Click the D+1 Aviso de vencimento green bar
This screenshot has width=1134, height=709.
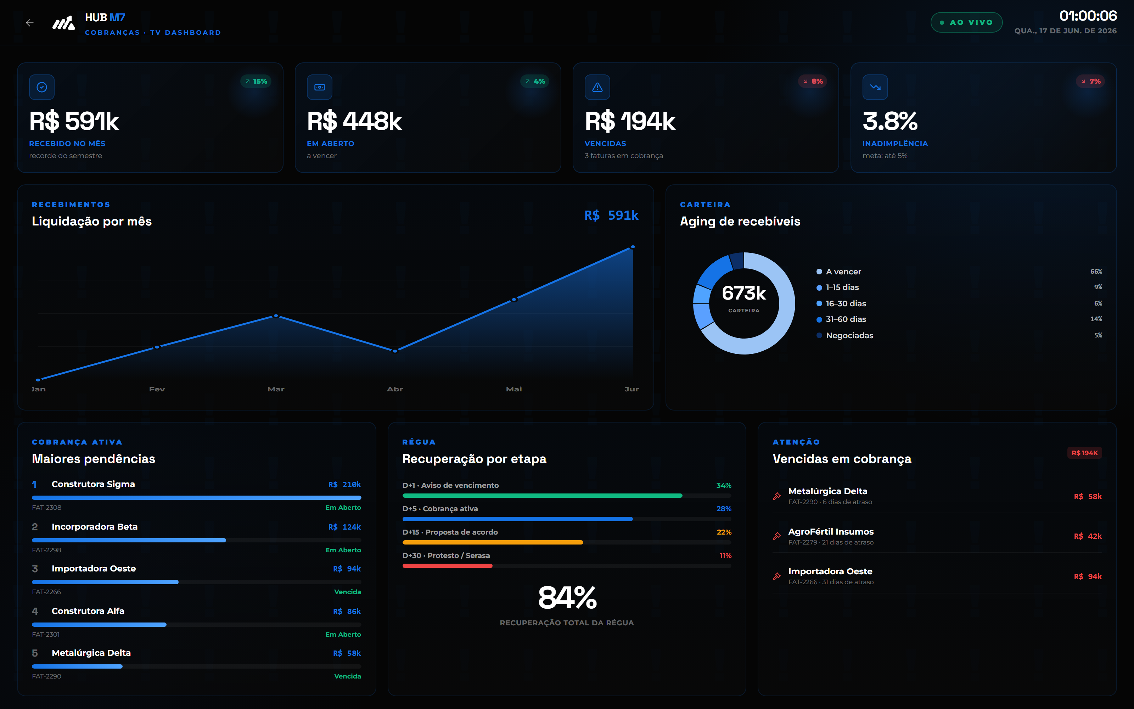tap(542, 496)
